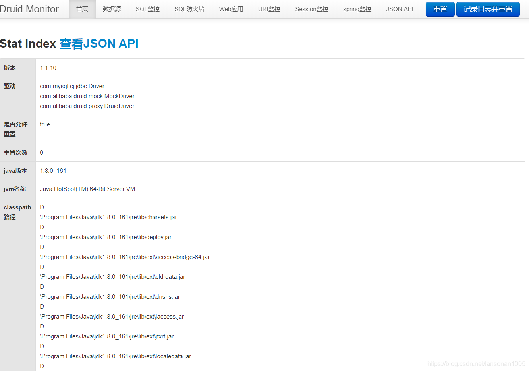Go to the SQL防火墙 tab
529x371 pixels.
click(x=189, y=9)
